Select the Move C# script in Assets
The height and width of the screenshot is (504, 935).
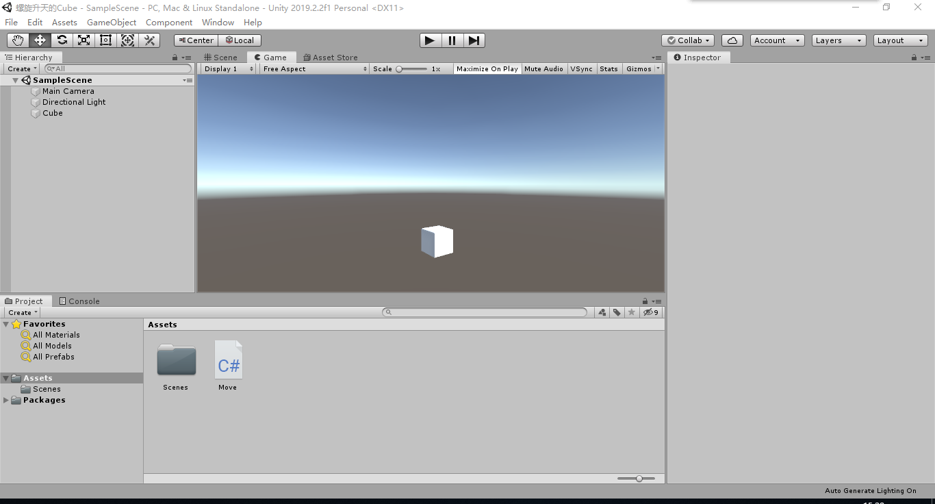(x=228, y=360)
